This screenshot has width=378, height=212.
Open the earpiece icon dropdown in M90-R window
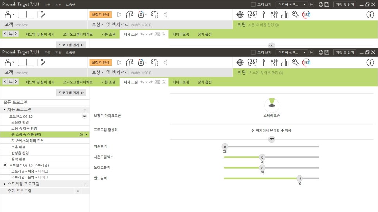click(x=146, y=62)
